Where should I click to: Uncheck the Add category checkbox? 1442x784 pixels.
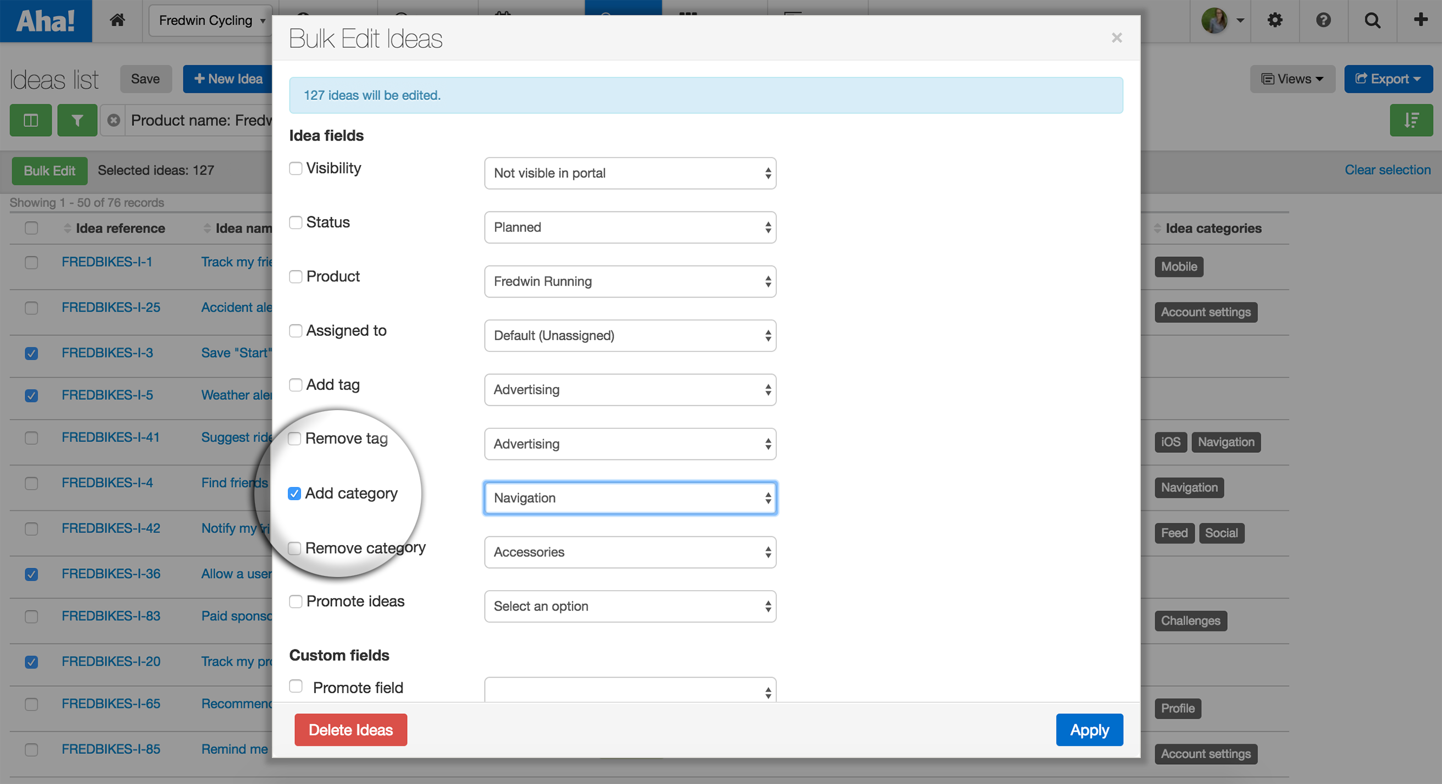tap(294, 493)
